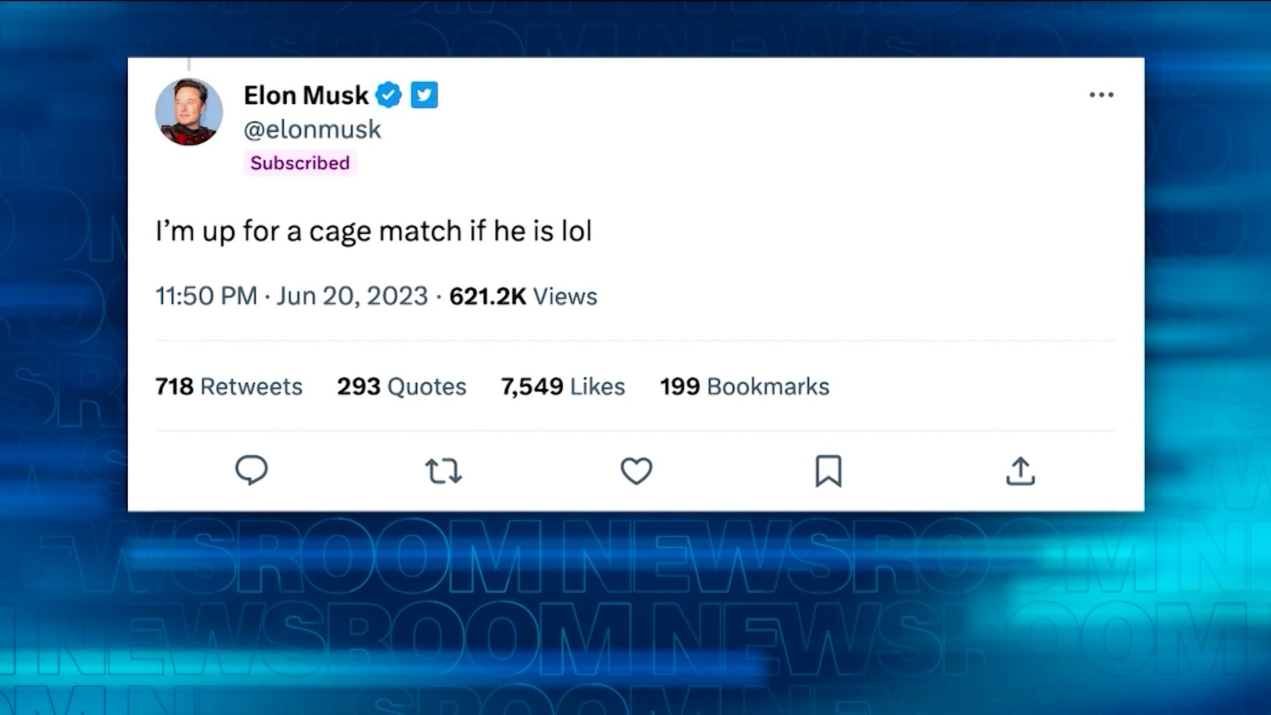Open the 718 Retweets list
The width and height of the screenshot is (1271, 715).
point(228,386)
